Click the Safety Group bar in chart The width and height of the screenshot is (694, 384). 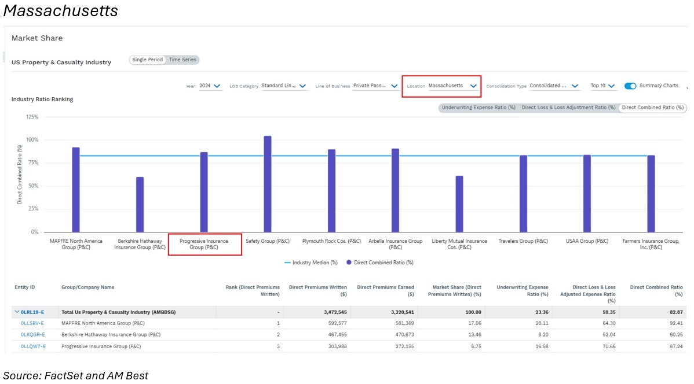tap(268, 184)
